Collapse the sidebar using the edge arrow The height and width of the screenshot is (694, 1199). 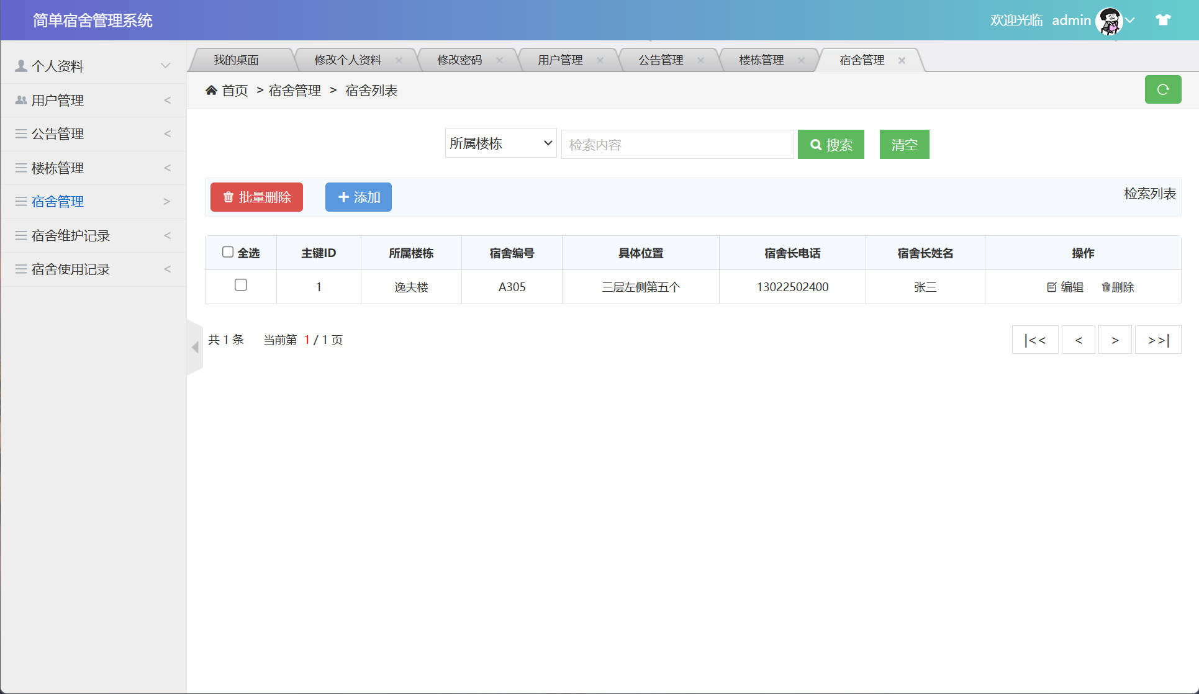195,348
